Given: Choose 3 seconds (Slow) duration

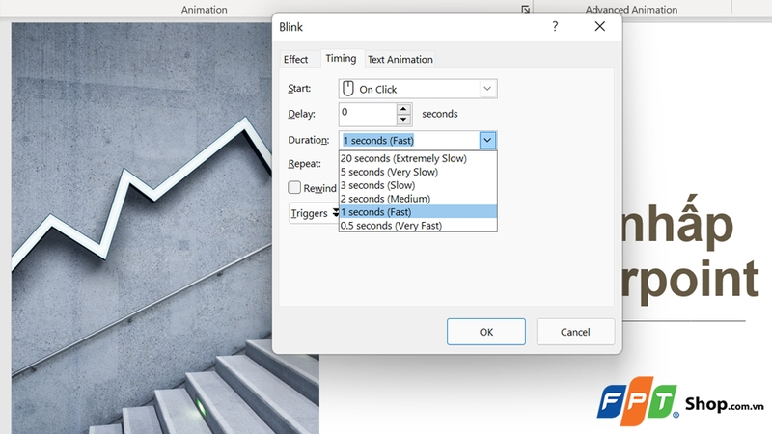Looking at the screenshot, I should pyautogui.click(x=418, y=185).
